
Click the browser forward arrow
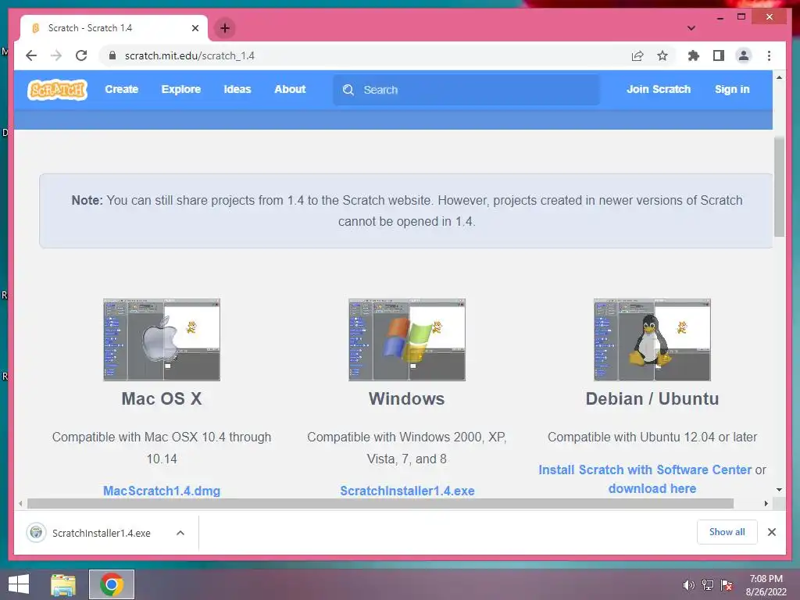pos(56,55)
